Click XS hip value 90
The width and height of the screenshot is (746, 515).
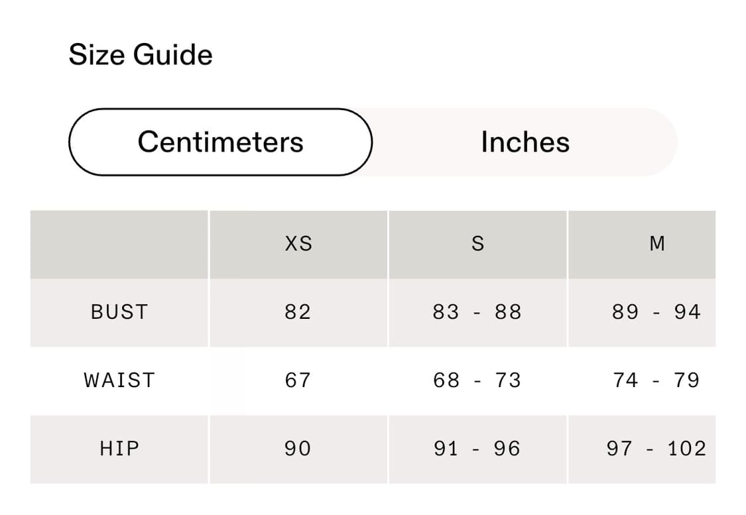[298, 449]
